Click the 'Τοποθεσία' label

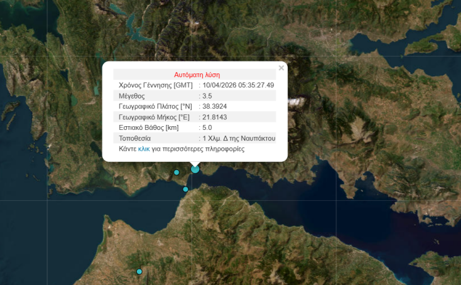[x=134, y=138]
